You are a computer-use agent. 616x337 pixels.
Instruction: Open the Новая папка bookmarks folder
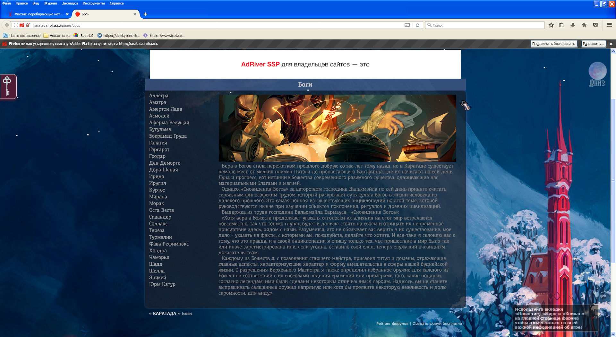click(57, 36)
